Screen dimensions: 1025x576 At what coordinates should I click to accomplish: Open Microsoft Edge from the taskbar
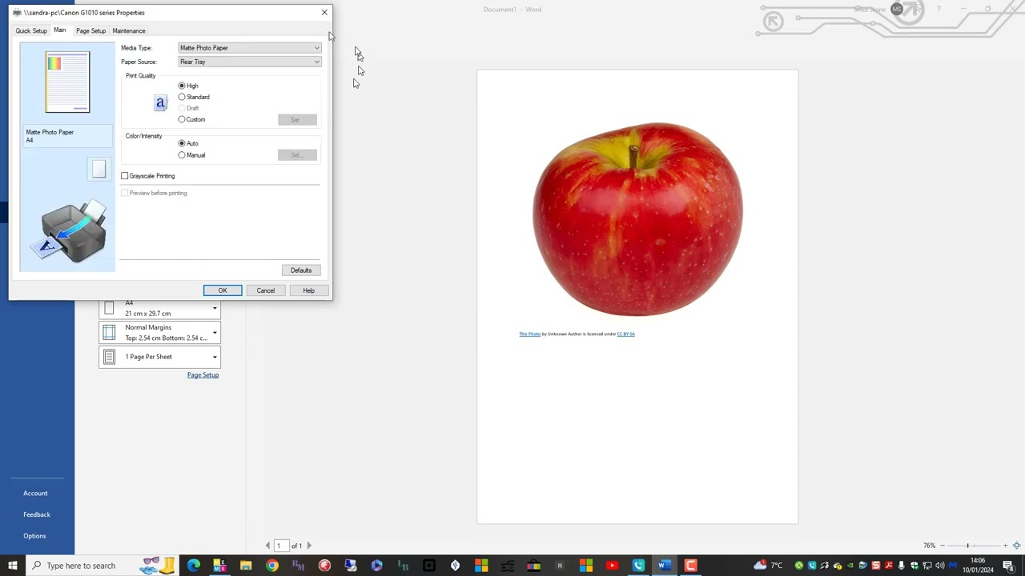point(193,566)
